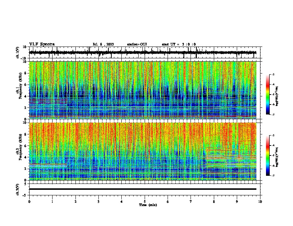Screen dimensions: 293x226
Task: Click the "ch.3(V)" axis label
Action: click(x=17, y=189)
